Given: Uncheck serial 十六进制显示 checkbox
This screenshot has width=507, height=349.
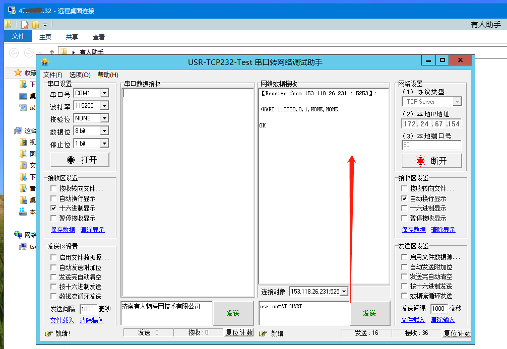Looking at the screenshot, I should click(x=54, y=208).
